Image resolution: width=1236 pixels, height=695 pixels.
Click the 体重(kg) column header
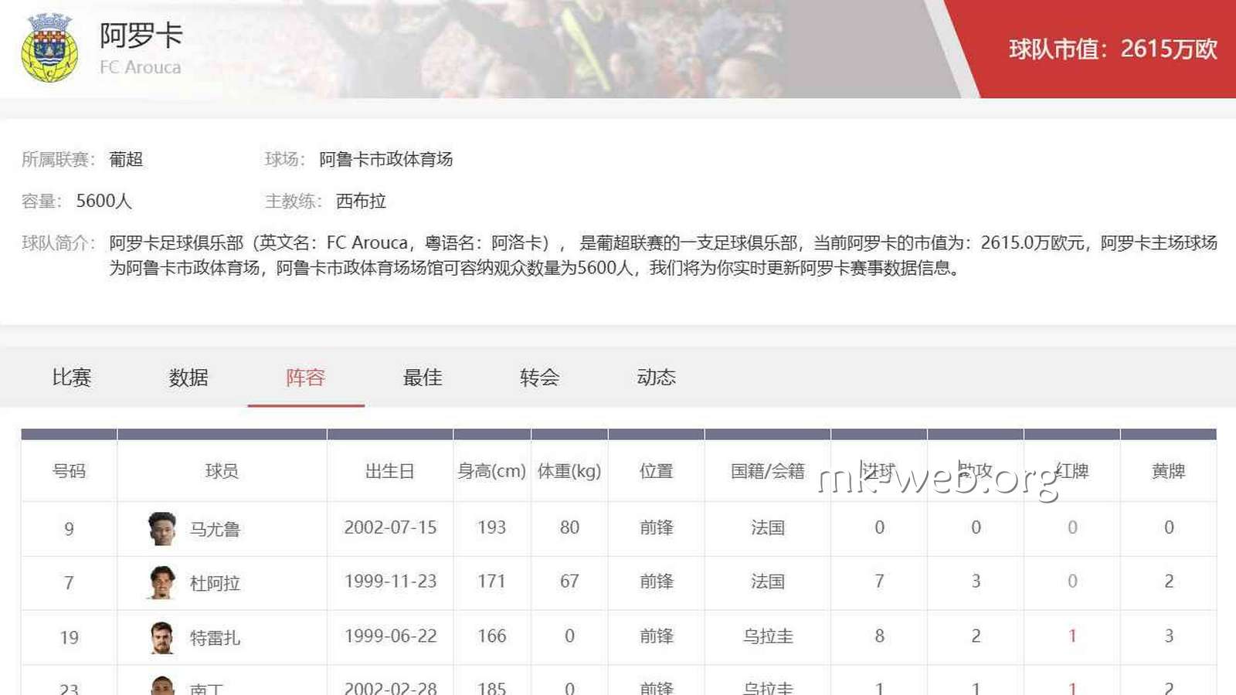[569, 471]
